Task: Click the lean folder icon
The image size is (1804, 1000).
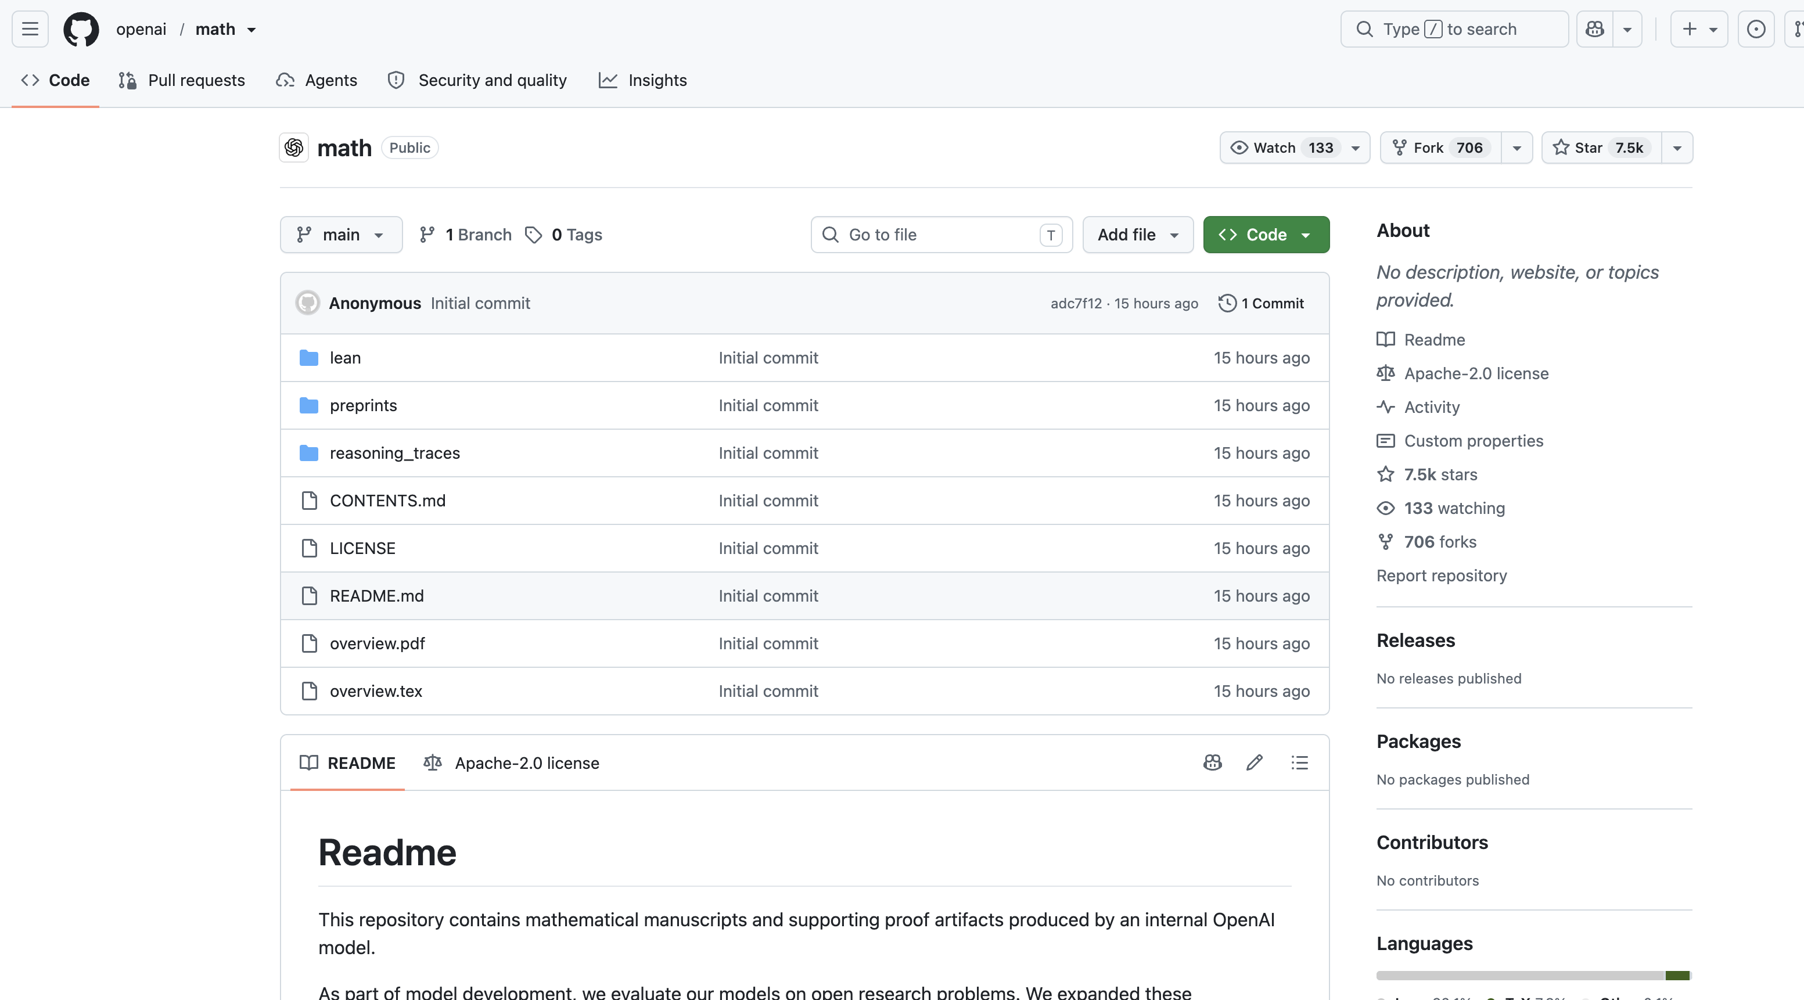Action: pos(309,358)
